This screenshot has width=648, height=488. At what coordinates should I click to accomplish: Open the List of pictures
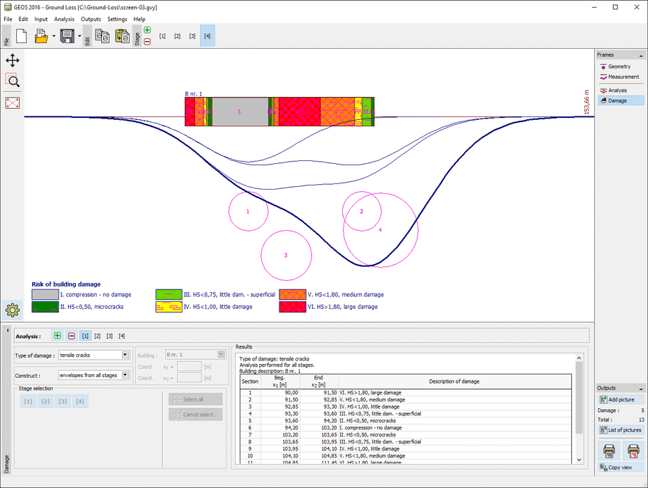click(x=620, y=430)
